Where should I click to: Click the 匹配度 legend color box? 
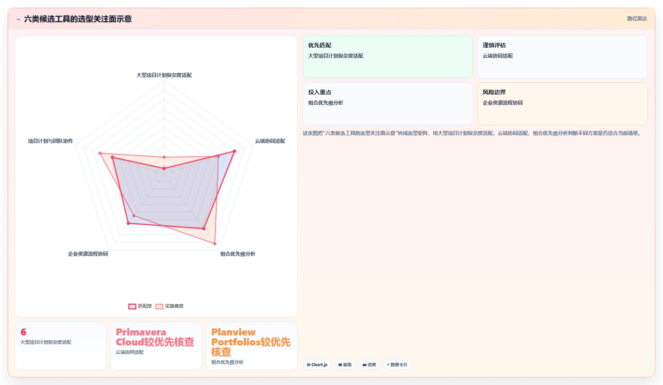pos(132,306)
